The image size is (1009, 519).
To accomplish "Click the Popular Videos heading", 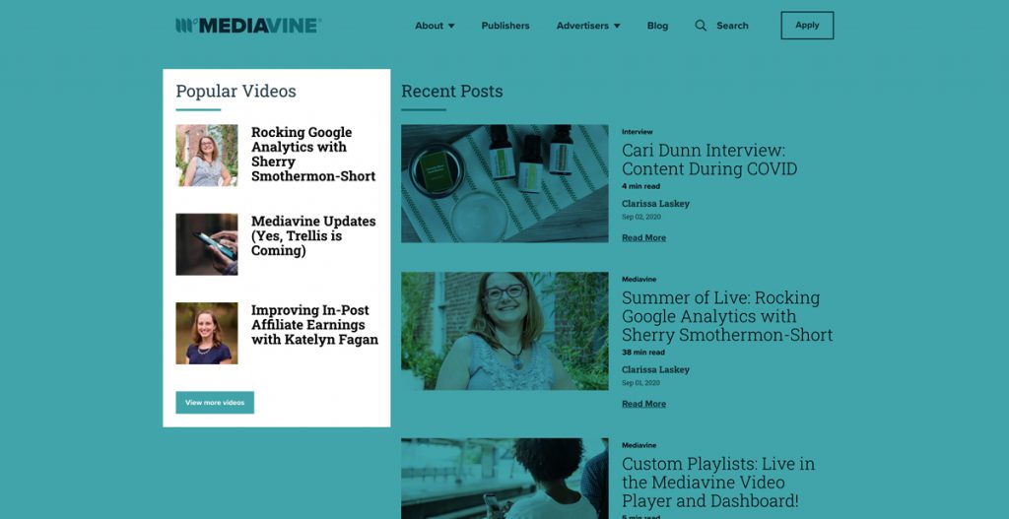I will [x=236, y=92].
